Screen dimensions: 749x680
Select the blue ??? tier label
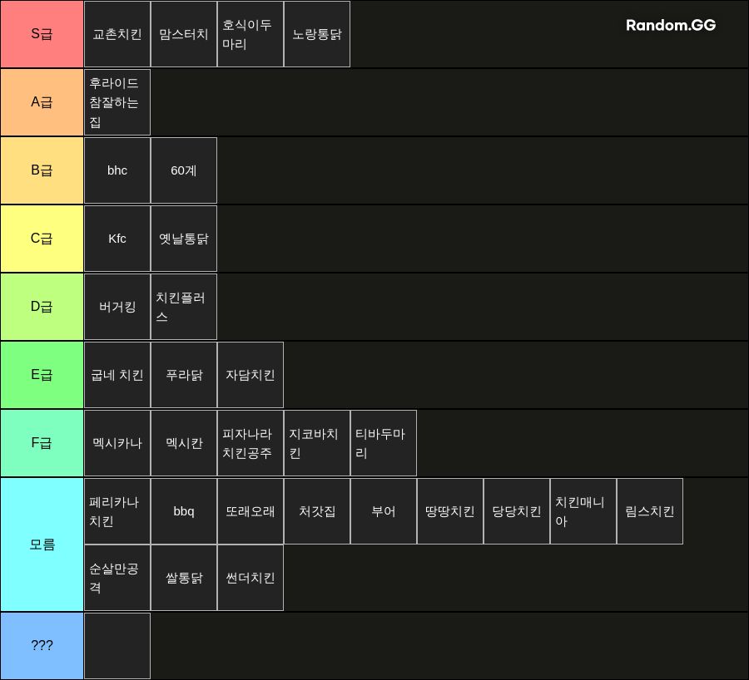coord(42,646)
